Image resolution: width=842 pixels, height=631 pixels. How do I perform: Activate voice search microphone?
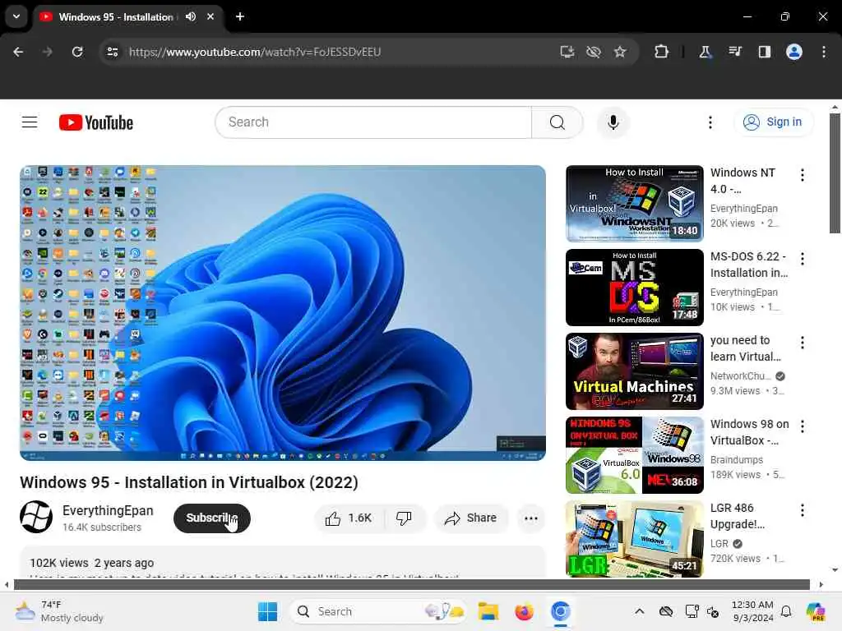pyautogui.click(x=613, y=122)
